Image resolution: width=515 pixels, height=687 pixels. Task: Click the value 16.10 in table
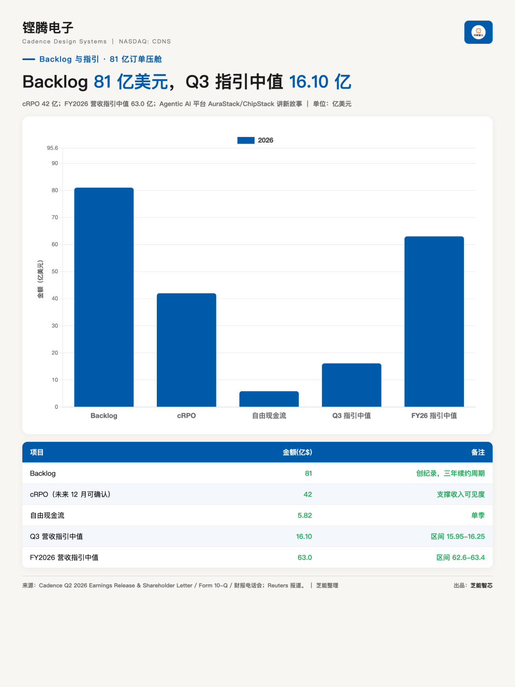304,536
